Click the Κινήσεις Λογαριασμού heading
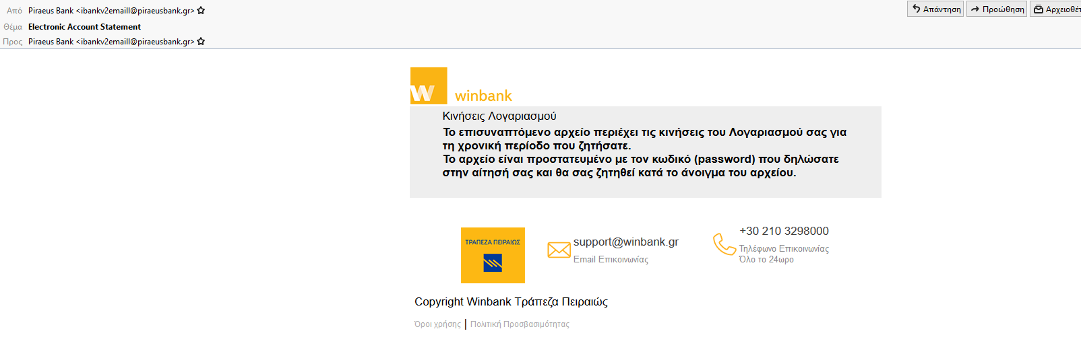The image size is (1081, 360). [499, 116]
